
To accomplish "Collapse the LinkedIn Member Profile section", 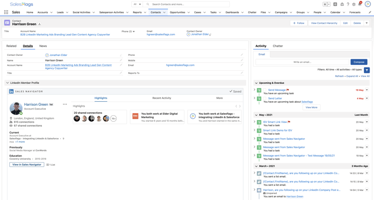I will 7,83.
